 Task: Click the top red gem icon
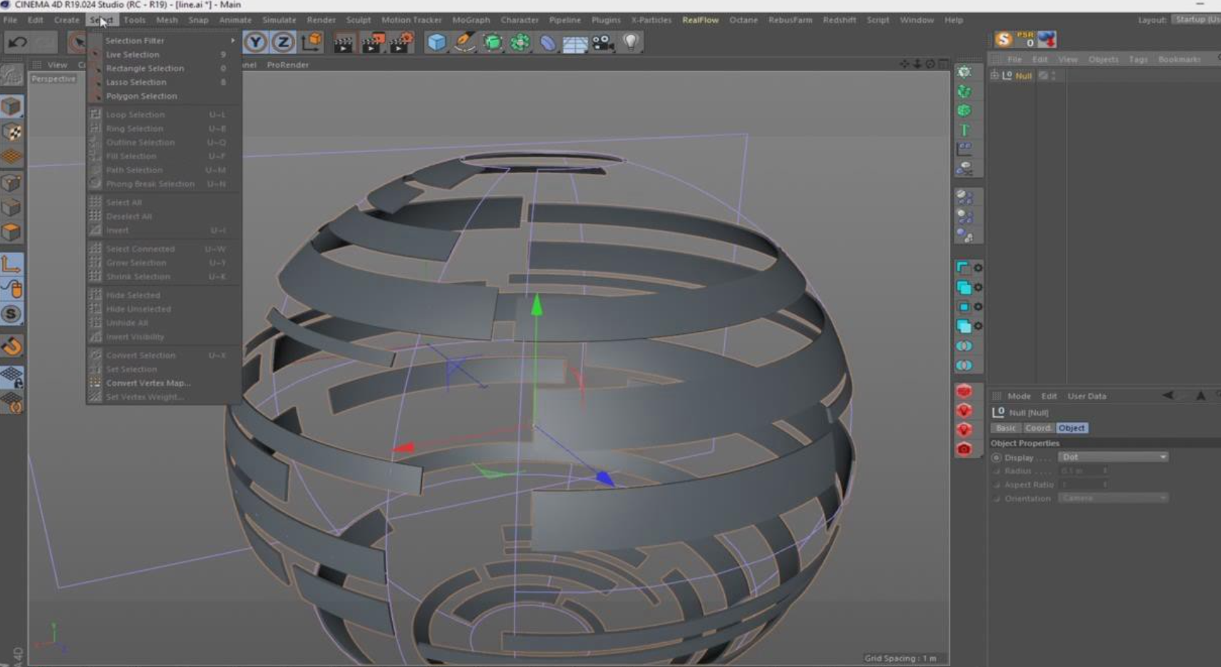click(964, 391)
